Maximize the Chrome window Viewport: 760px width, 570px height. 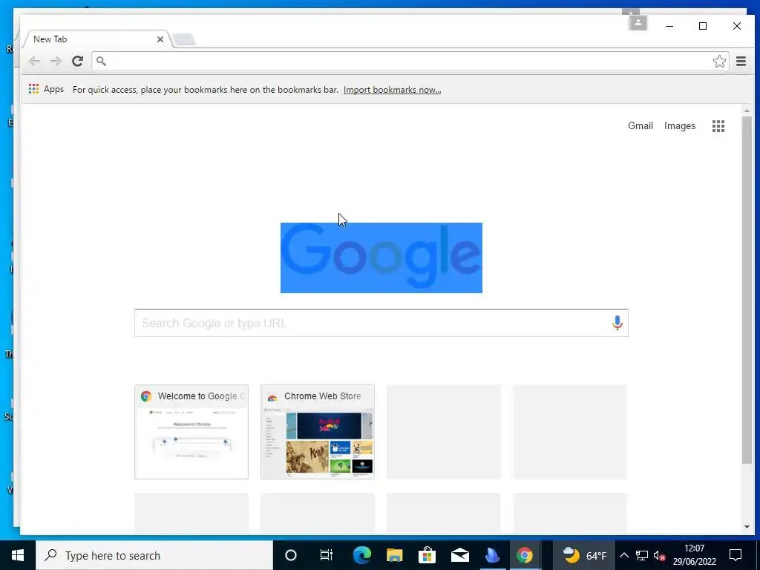703,26
